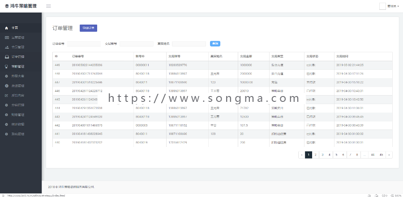Toggle the sidebar with the hamburger icon
Screen dimensions: 403x197
(48, 6)
